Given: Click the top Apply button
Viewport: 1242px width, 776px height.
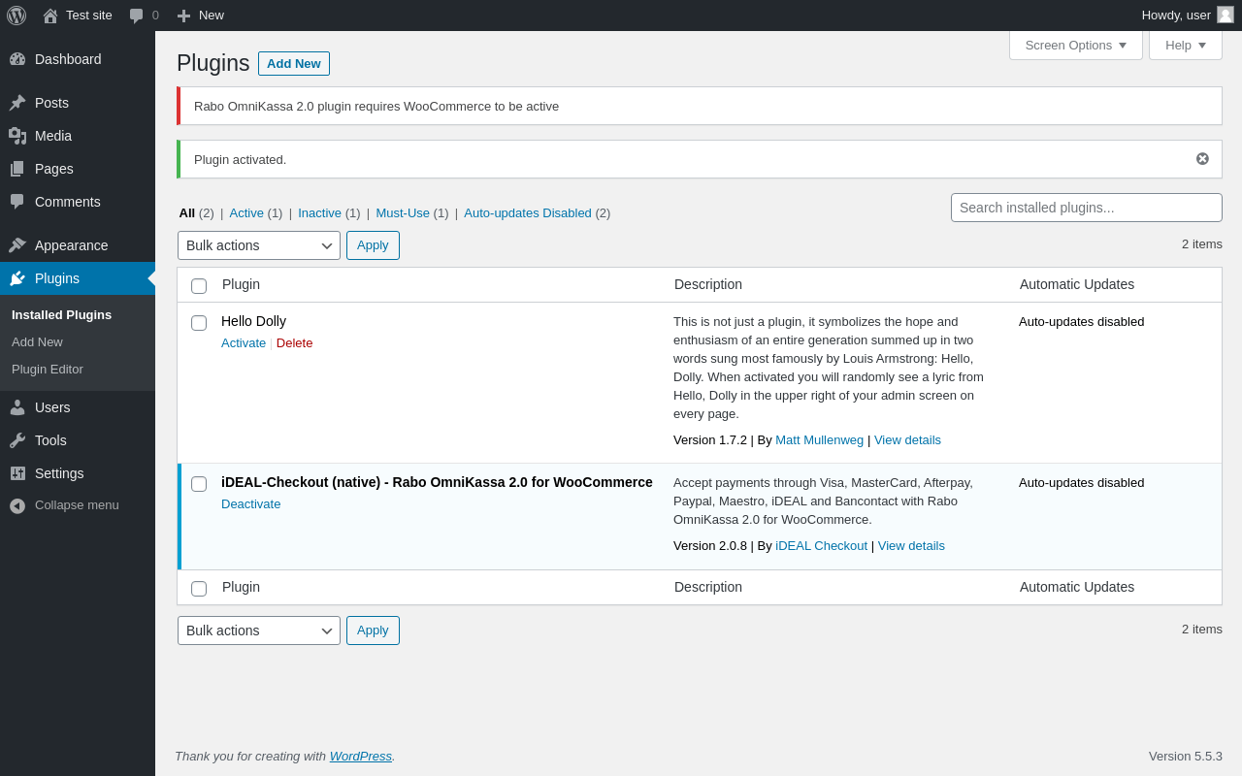Looking at the screenshot, I should pos(373,245).
